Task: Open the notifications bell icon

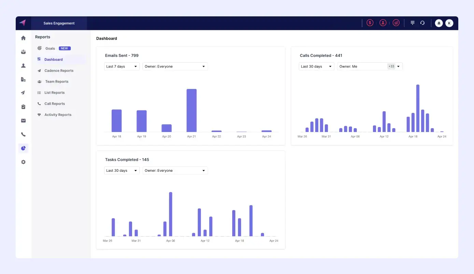Action: point(439,23)
